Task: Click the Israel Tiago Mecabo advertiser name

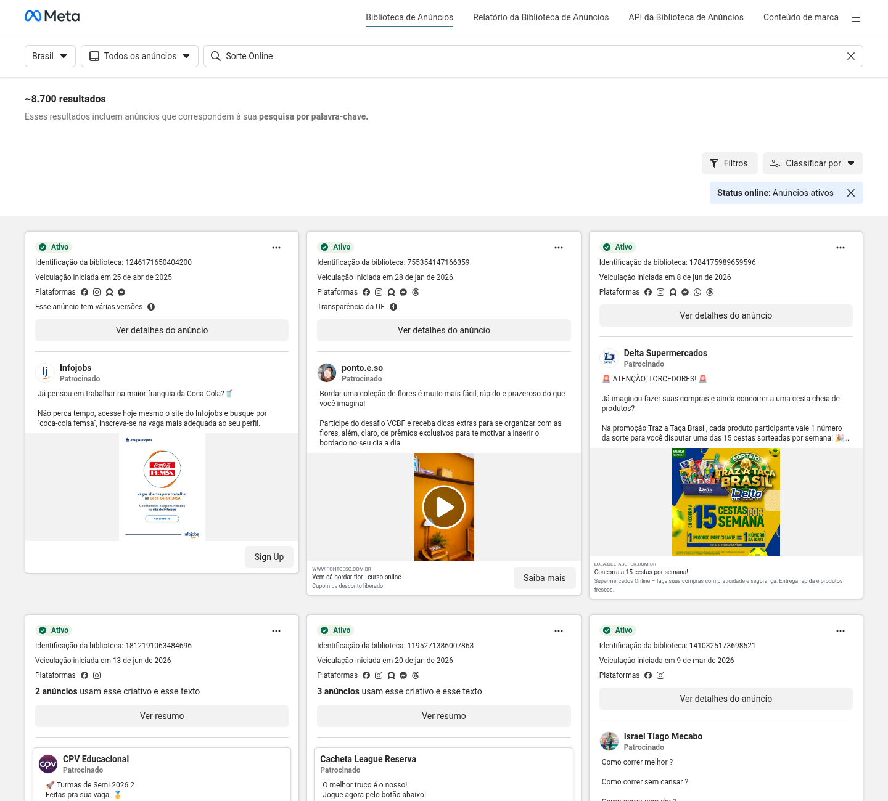Action: (x=663, y=736)
